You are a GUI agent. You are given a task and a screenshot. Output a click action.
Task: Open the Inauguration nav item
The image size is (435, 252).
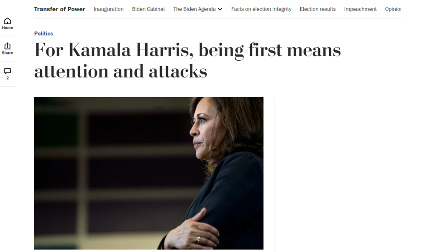(x=108, y=9)
